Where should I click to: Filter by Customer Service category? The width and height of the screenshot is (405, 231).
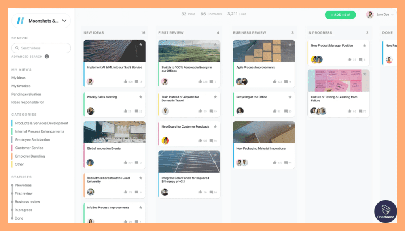click(x=29, y=148)
